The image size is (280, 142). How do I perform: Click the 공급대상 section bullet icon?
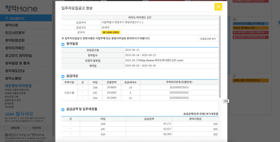[63, 77]
